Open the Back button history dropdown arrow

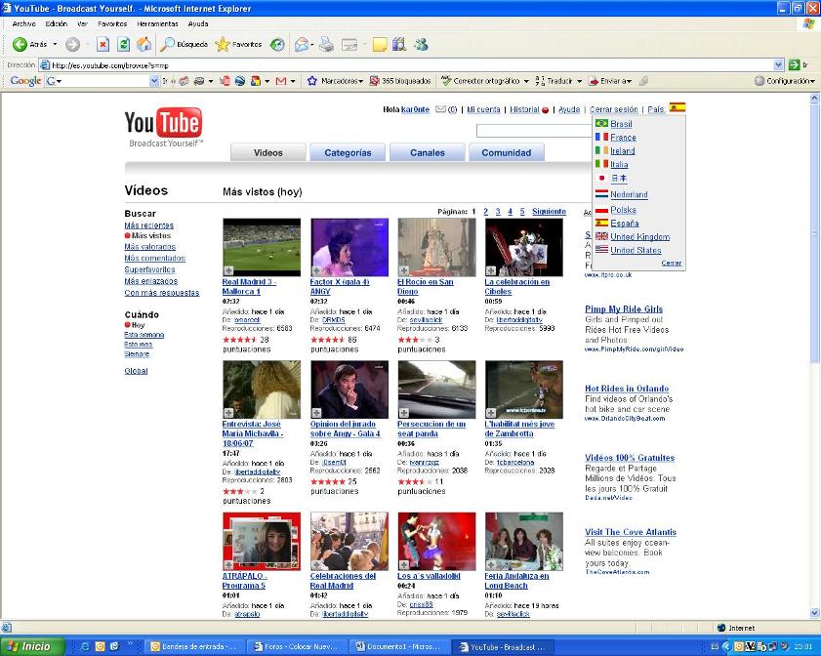[55, 45]
